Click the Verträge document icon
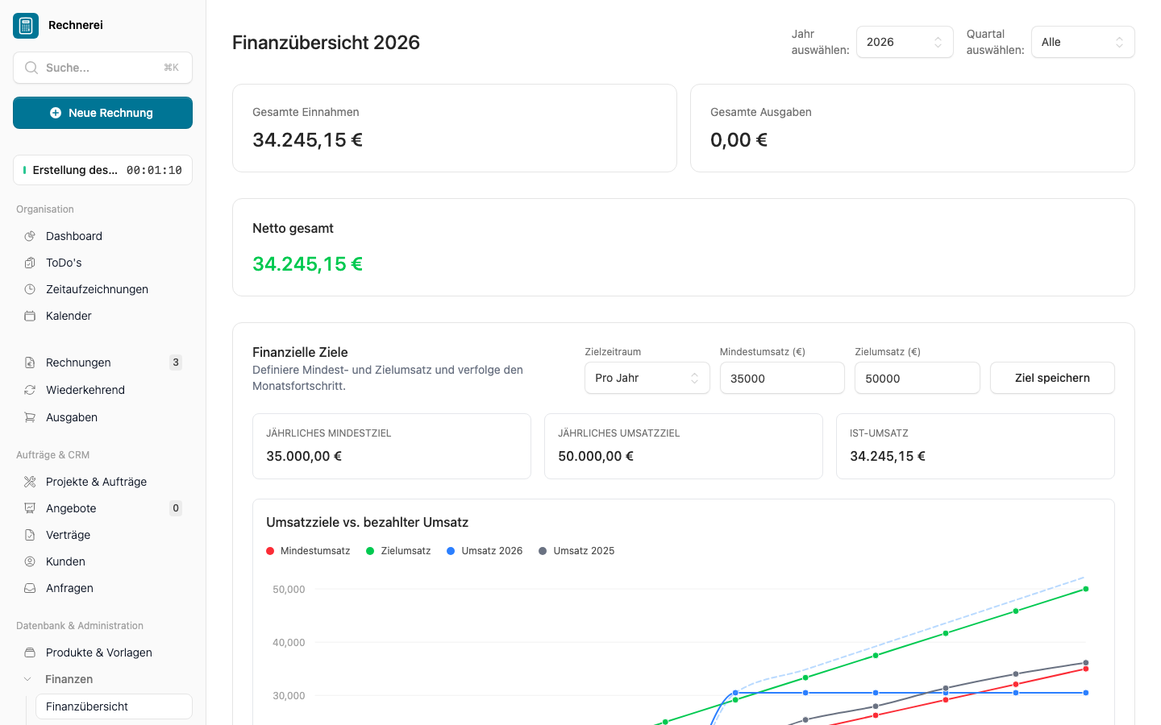The height and width of the screenshot is (725, 1161). tap(30, 535)
